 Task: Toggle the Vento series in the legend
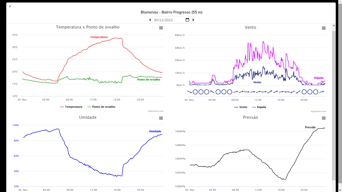pyautogui.click(x=241, y=107)
